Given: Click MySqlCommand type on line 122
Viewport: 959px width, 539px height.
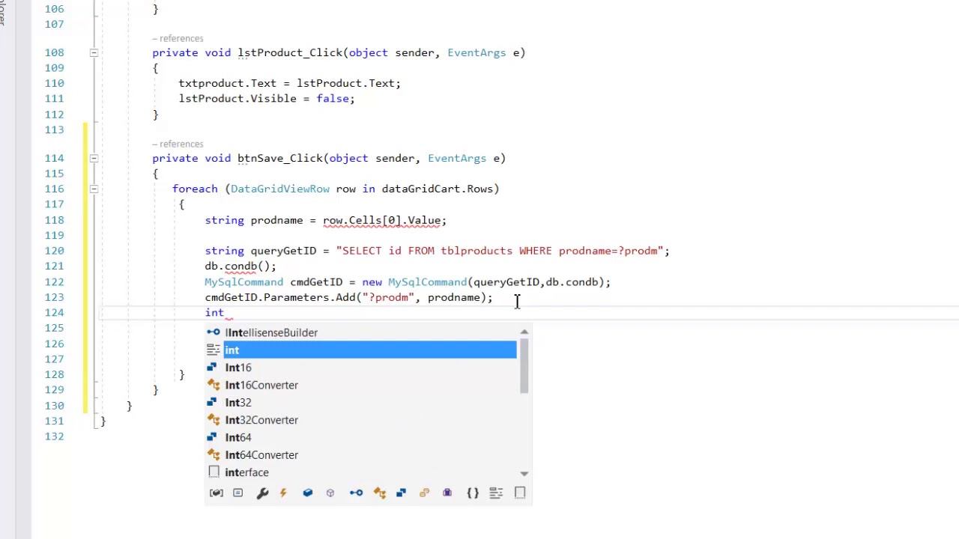Looking at the screenshot, I should pyautogui.click(x=243, y=281).
